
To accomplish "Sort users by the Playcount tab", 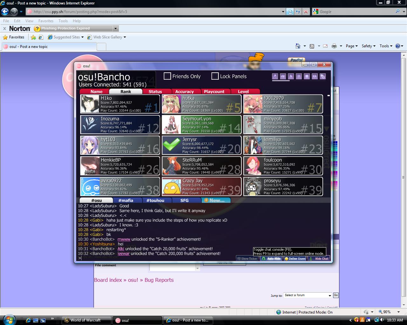I will point(214,91).
